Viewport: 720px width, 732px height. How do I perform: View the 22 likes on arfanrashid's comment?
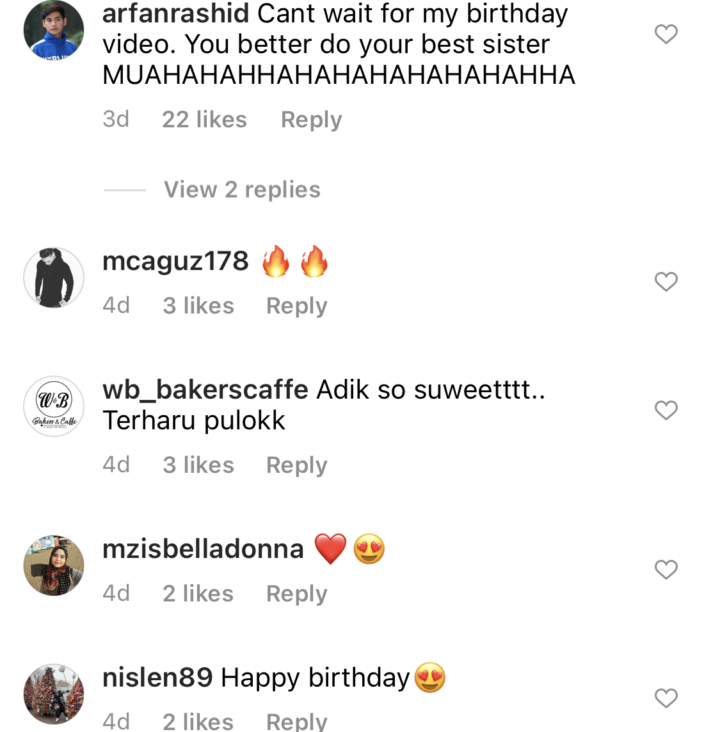pyautogui.click(x=204, y=120)
